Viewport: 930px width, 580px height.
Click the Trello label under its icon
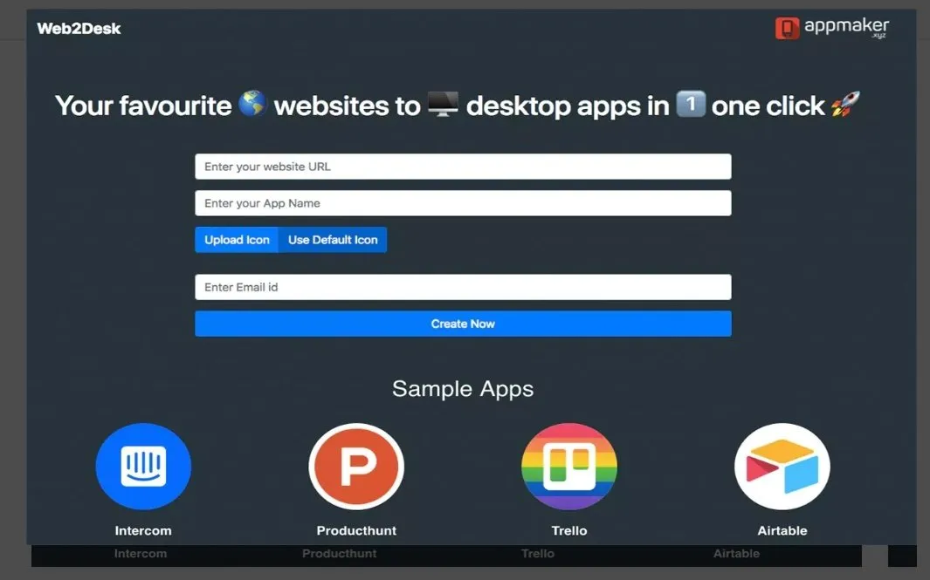coord(569,531)
